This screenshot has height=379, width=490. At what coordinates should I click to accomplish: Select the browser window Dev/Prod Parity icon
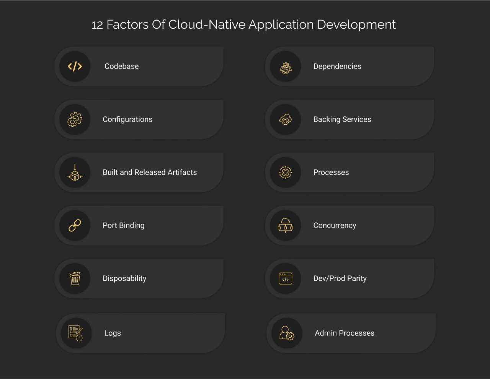(285, 278)
